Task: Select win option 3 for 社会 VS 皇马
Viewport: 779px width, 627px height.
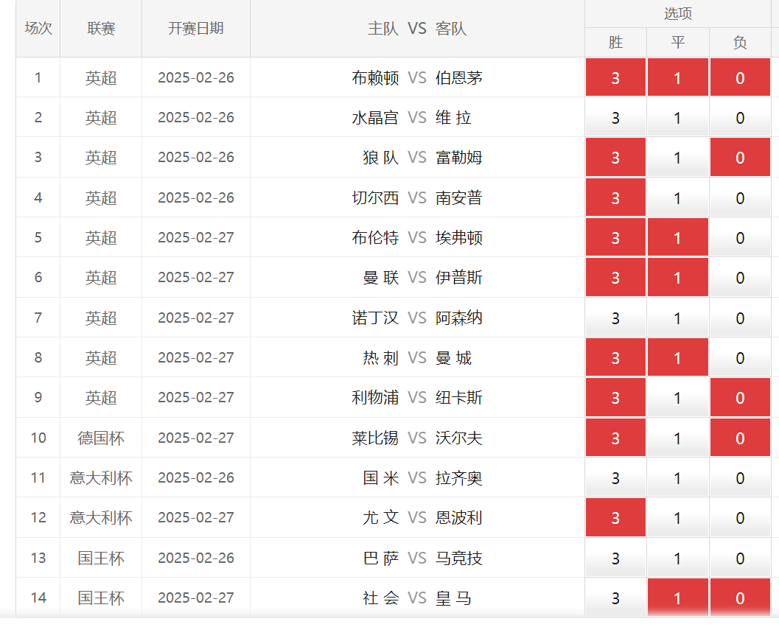Action: click(615, 598)
